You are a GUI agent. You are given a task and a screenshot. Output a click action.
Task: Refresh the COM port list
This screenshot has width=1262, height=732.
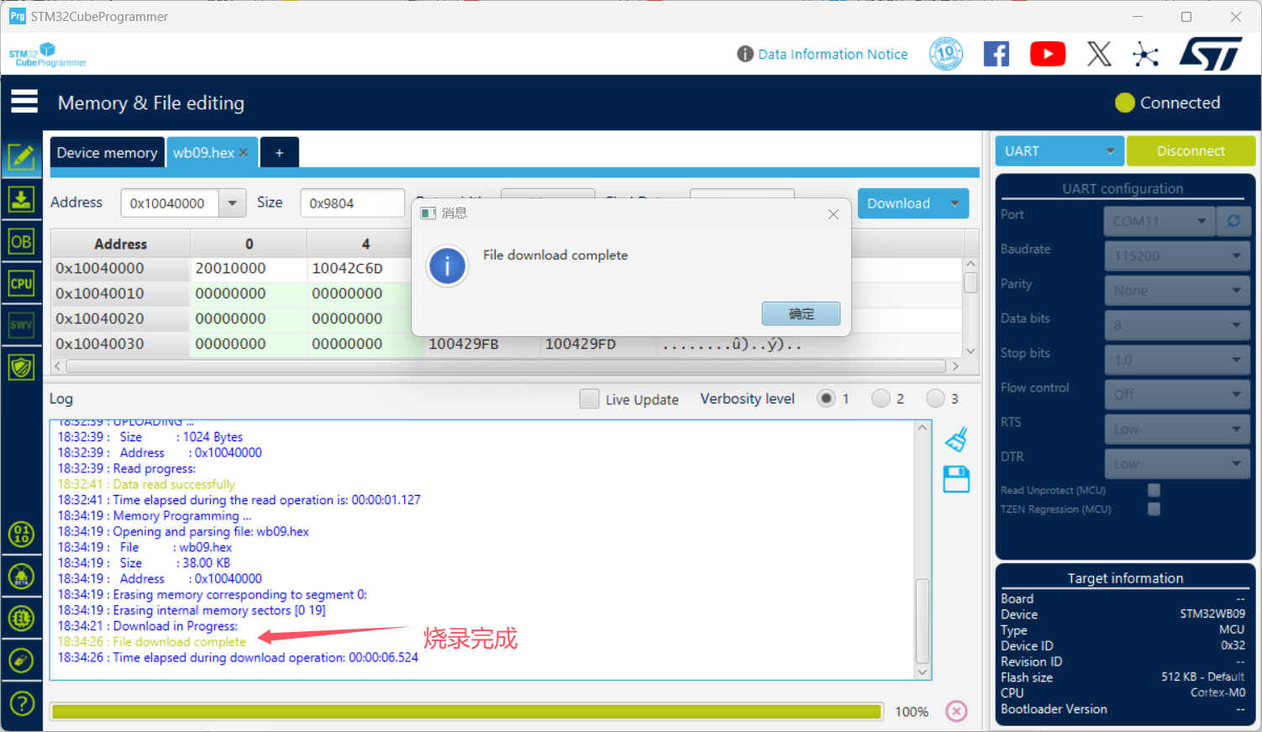(x=1233, y=221)
